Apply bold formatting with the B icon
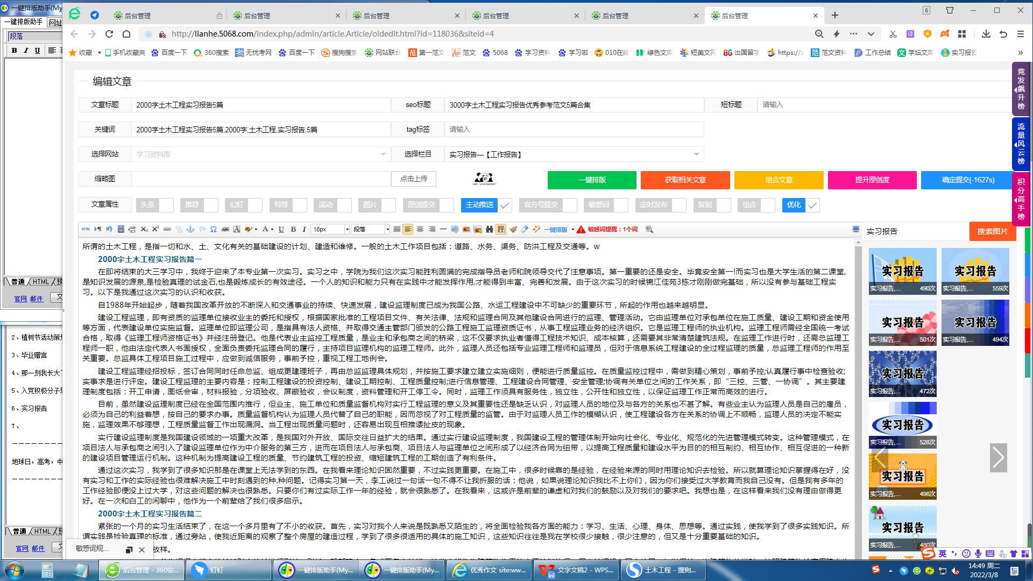Viewport: 1033px width, 581px height. pos(293,229)
